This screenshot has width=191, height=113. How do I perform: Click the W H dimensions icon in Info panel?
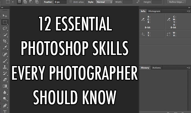click(168, 34)
